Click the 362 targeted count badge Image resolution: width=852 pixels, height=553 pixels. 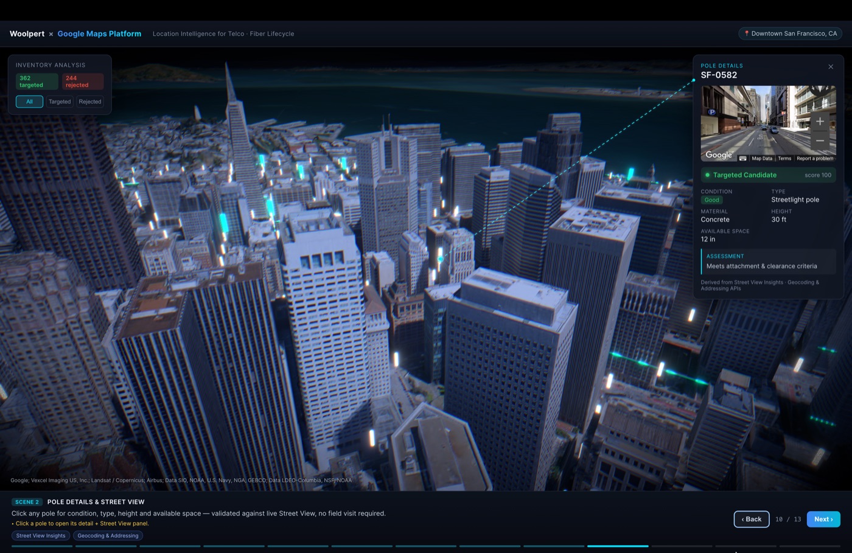click(x=37, y=82)
